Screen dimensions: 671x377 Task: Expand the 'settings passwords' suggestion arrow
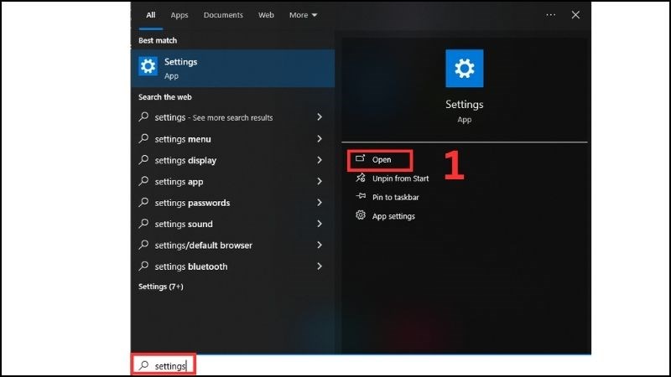[x=320, y=202]
